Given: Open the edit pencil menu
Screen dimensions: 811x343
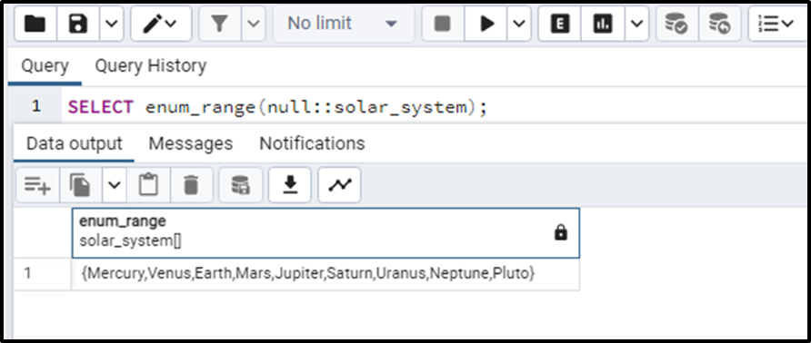Looking at the screenshot, I should 161,24.
